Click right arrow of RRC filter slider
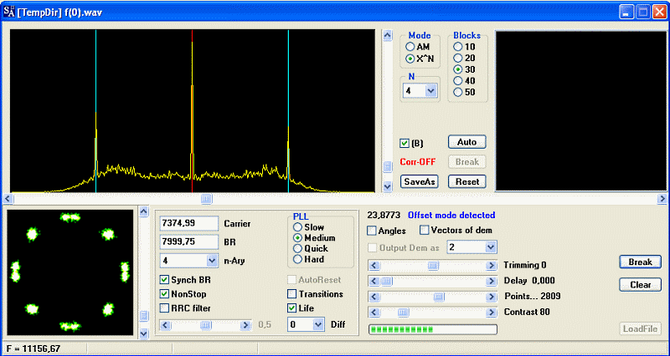The width and height of the screenshot is (670, 356). [x=245, y=325]
